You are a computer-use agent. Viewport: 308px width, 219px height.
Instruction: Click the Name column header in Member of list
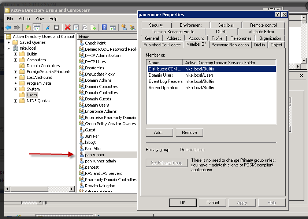[x=164, y=63]
